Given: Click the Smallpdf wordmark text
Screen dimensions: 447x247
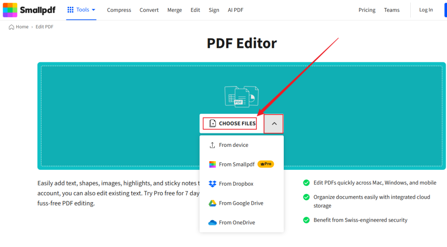Looking at the screenshot, I should 38,10.
